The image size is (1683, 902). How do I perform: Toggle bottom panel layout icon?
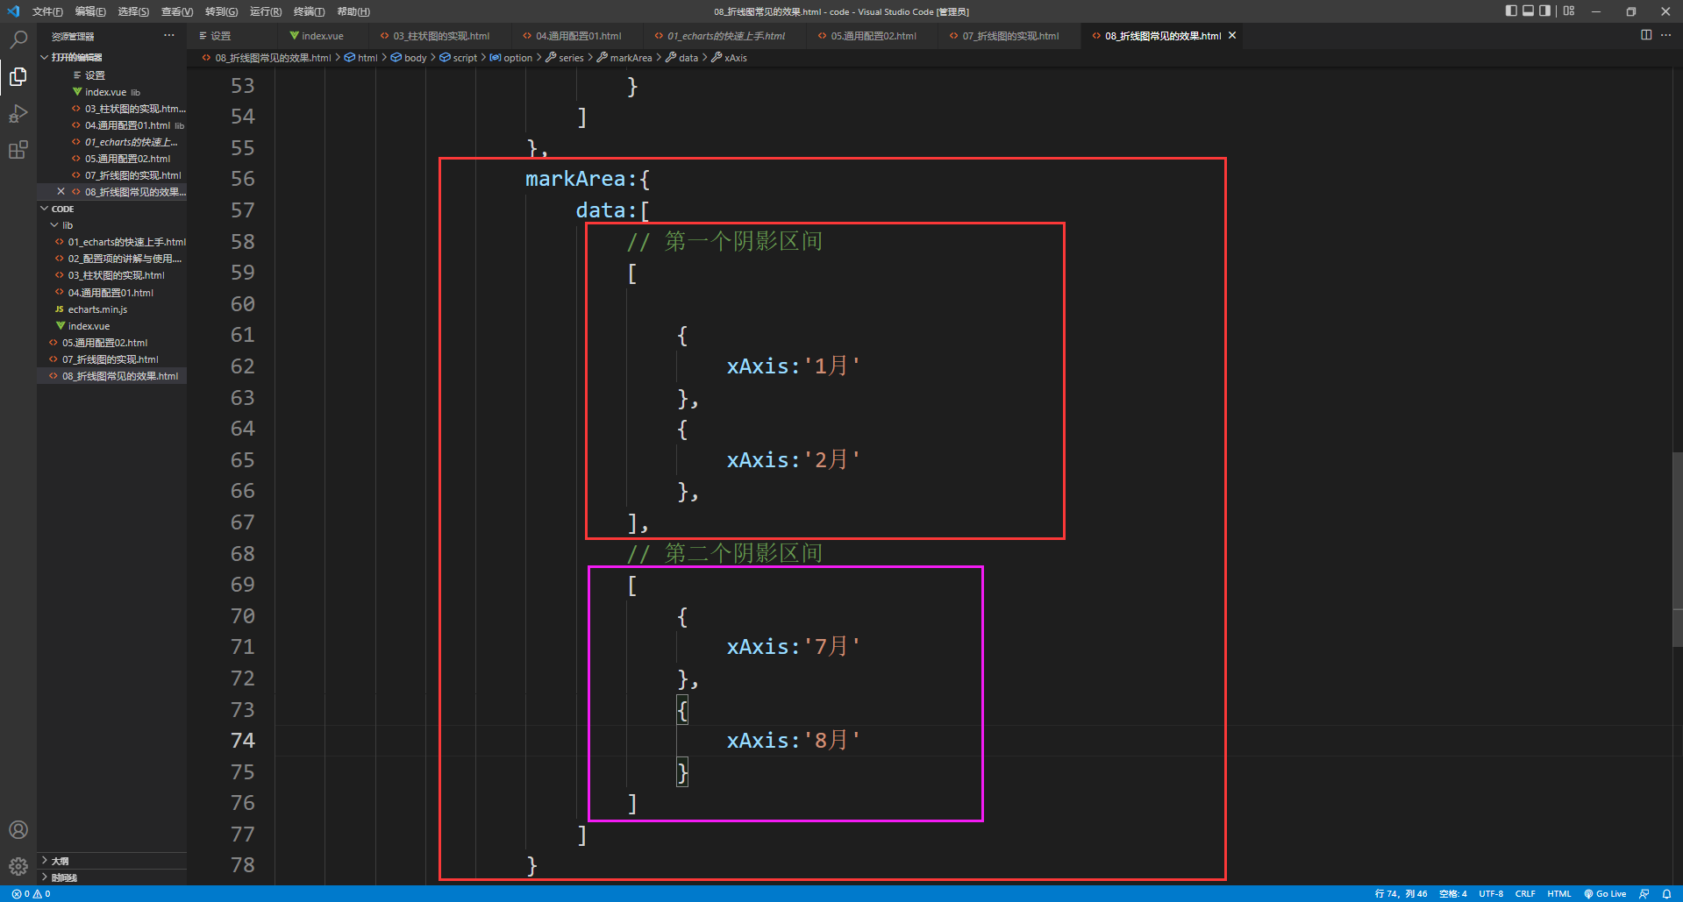click(1528, 11)
